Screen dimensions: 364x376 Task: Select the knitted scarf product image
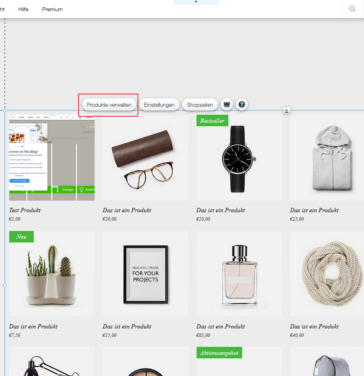[x=327, y=274]
